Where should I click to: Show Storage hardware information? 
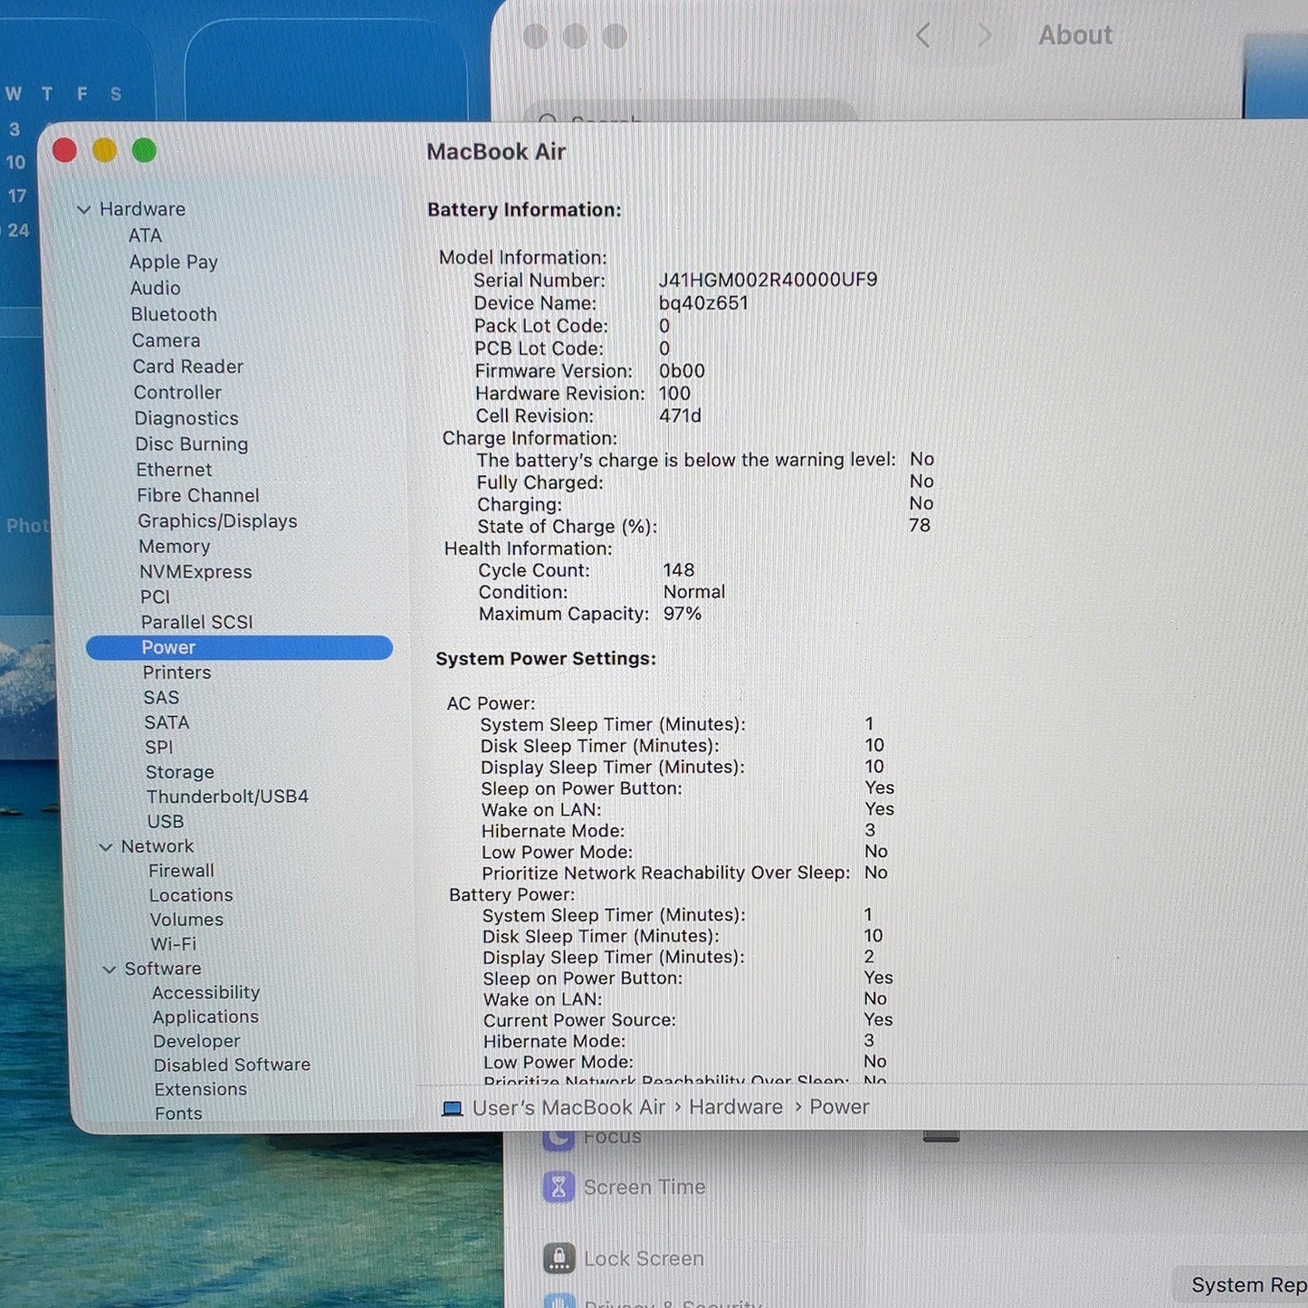pyautogui.click(x=180, y=772)
